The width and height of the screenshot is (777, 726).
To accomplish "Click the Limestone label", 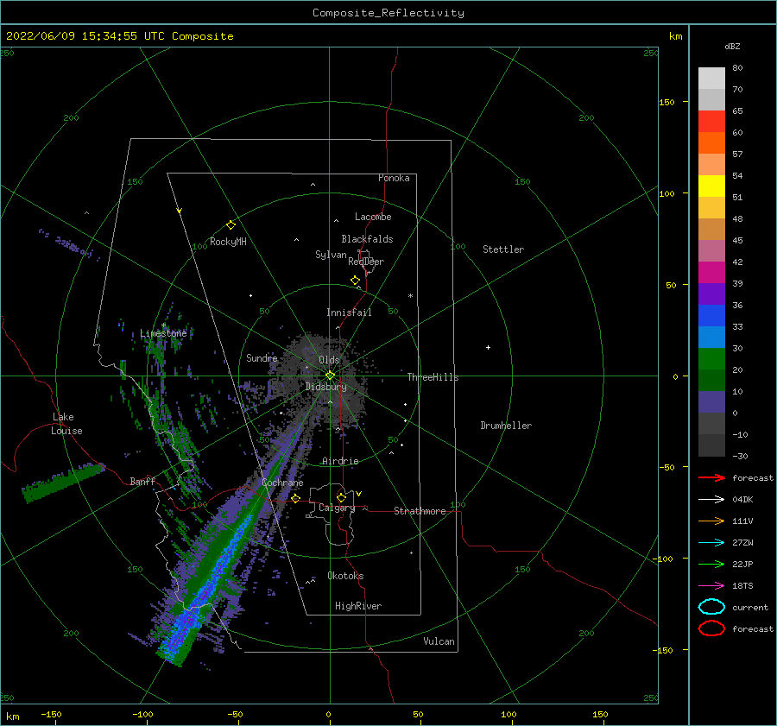I will point(163,333).
